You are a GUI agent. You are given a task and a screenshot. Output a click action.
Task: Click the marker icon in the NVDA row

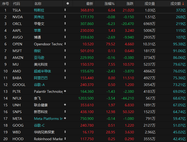(x=65, y=17)
